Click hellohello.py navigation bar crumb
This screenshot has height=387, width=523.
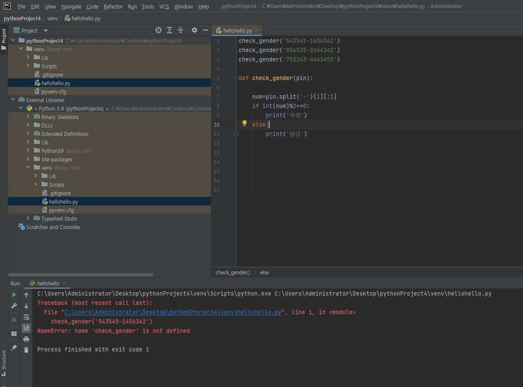tap(83, 19)
